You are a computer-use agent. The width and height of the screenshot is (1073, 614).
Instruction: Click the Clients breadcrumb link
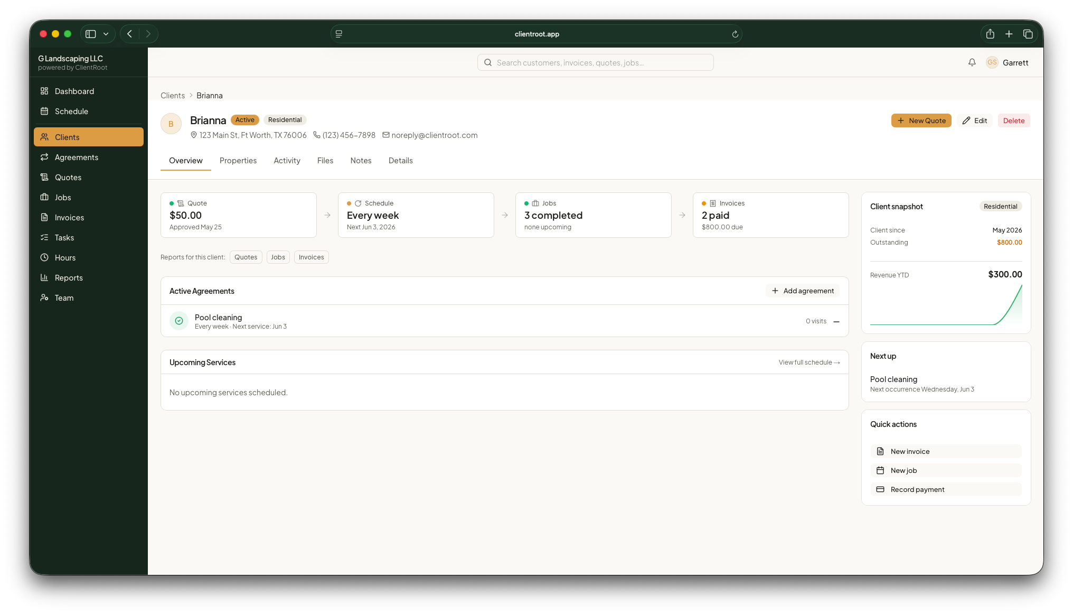[x=173, y=96]
